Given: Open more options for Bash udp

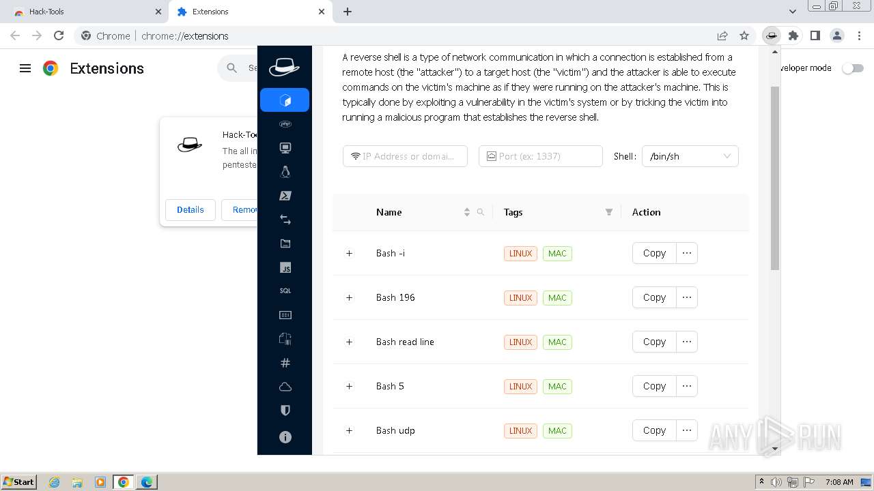Looking at the screenshot, I should pos(687,430).
